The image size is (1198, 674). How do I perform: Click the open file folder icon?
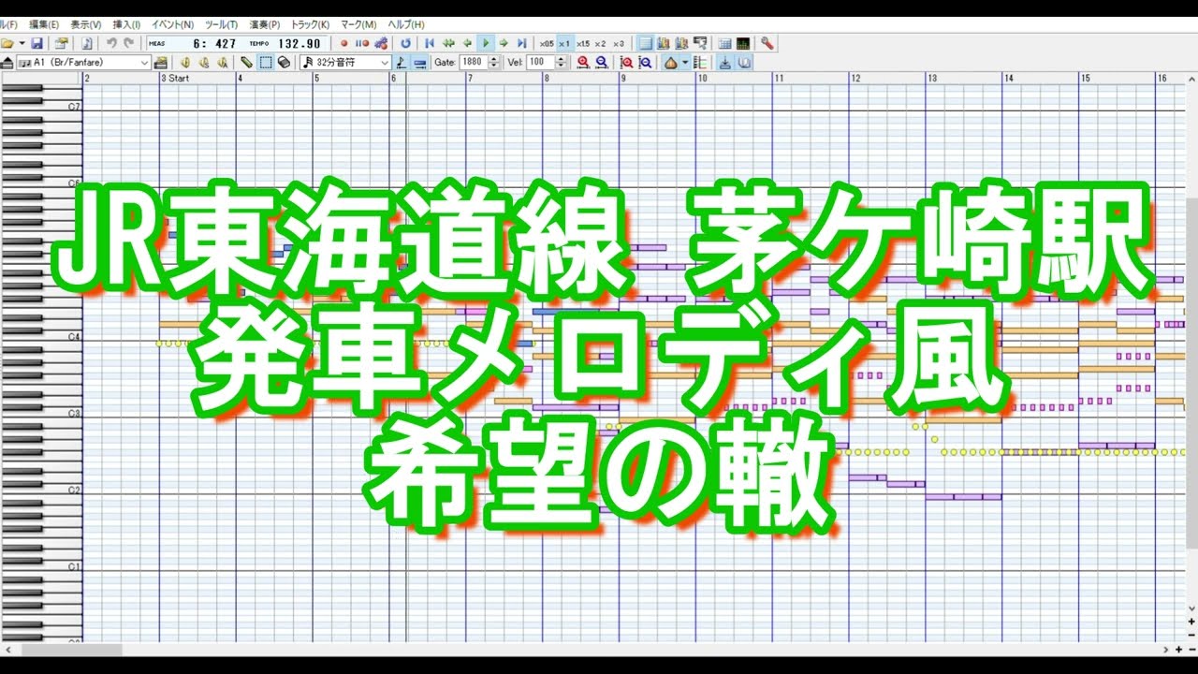coord(7,43)
